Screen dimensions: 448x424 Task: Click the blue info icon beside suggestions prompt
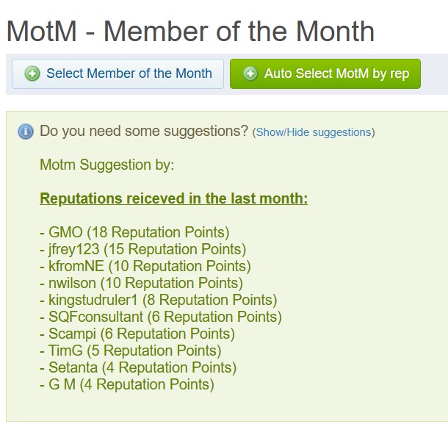26,132
